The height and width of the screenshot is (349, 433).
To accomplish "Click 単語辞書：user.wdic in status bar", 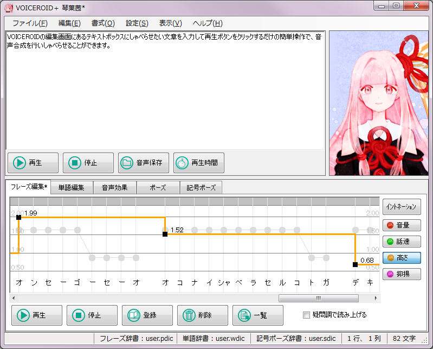I will click(214, 339).
